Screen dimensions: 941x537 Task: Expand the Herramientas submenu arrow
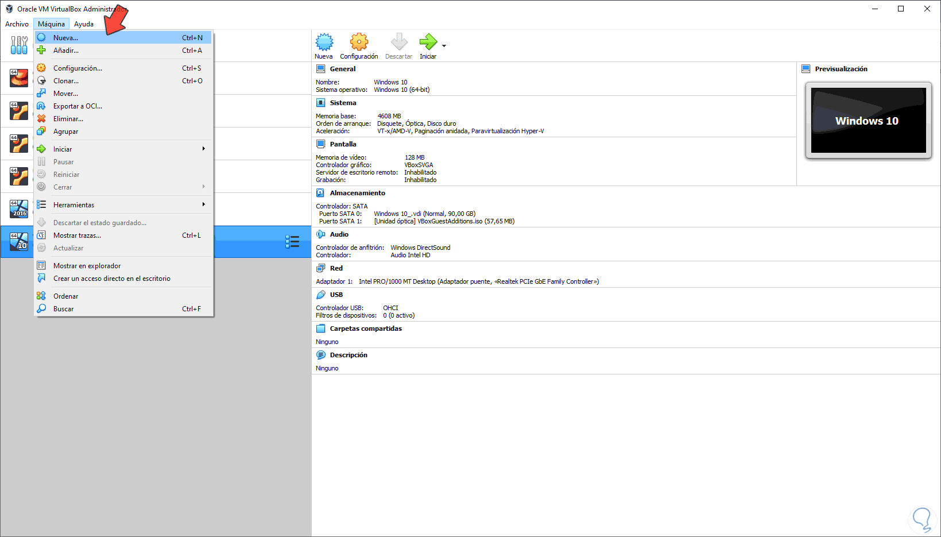point(203,204)
